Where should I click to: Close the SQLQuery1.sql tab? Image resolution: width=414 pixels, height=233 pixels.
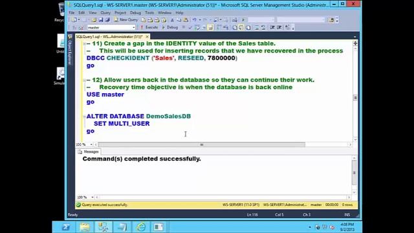tap(147, 36)
